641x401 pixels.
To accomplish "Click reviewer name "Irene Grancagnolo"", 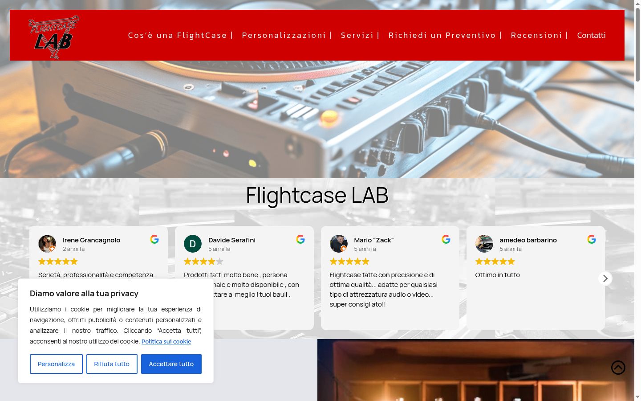I will 92,240.
